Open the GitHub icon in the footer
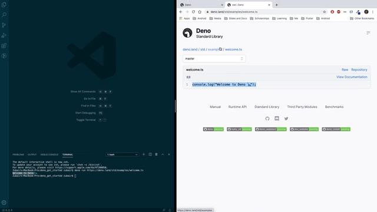The width and height of the screenshot is (377, 212). tap(267, 118)
